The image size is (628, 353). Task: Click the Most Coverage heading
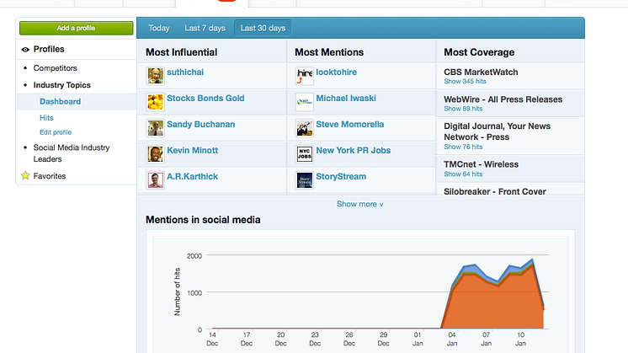(479, 52)
